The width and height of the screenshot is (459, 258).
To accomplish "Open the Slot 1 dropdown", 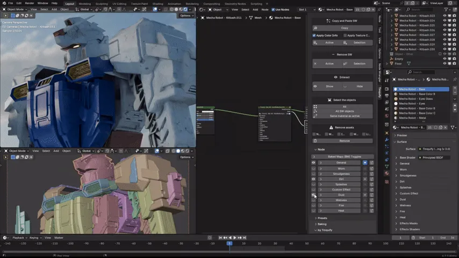I will (307, 10).
